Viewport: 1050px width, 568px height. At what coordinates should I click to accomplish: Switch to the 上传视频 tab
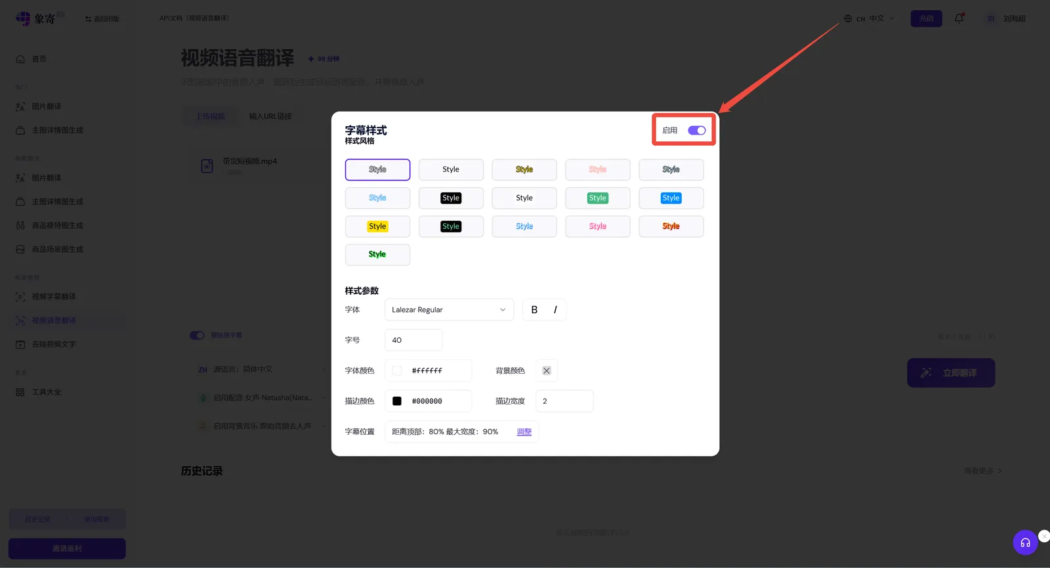(x=211, y=116)
